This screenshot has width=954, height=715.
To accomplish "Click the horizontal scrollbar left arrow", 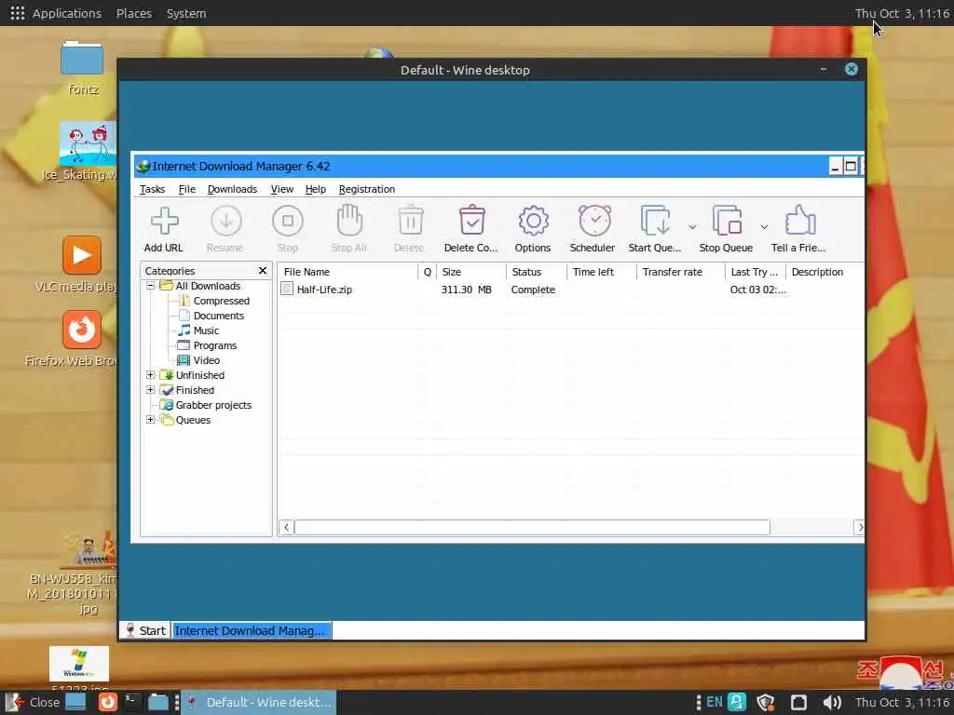I will tap(287, 527).
